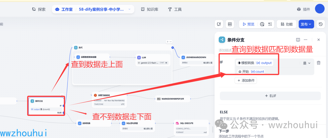
Task: Click the 条件分支 panel header icon
Action: coord(222,40)
